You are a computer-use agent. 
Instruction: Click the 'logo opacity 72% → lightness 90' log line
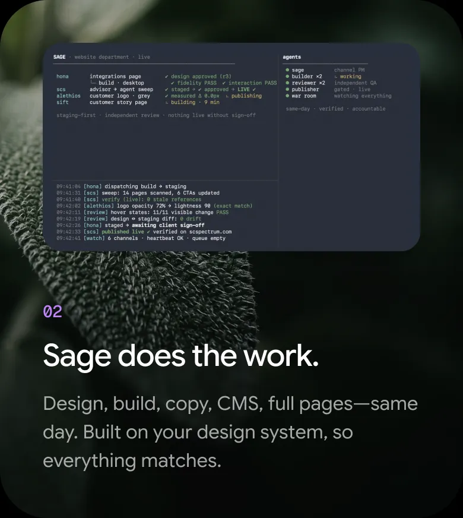coord(154,206)
